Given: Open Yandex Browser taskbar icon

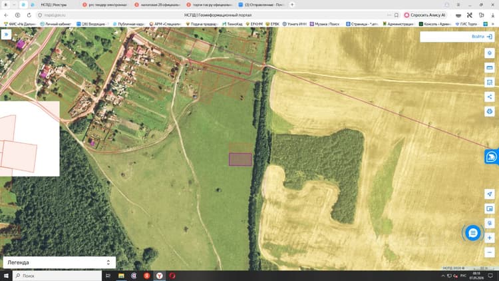Looking at the screenshot, I should click(160, 276).
